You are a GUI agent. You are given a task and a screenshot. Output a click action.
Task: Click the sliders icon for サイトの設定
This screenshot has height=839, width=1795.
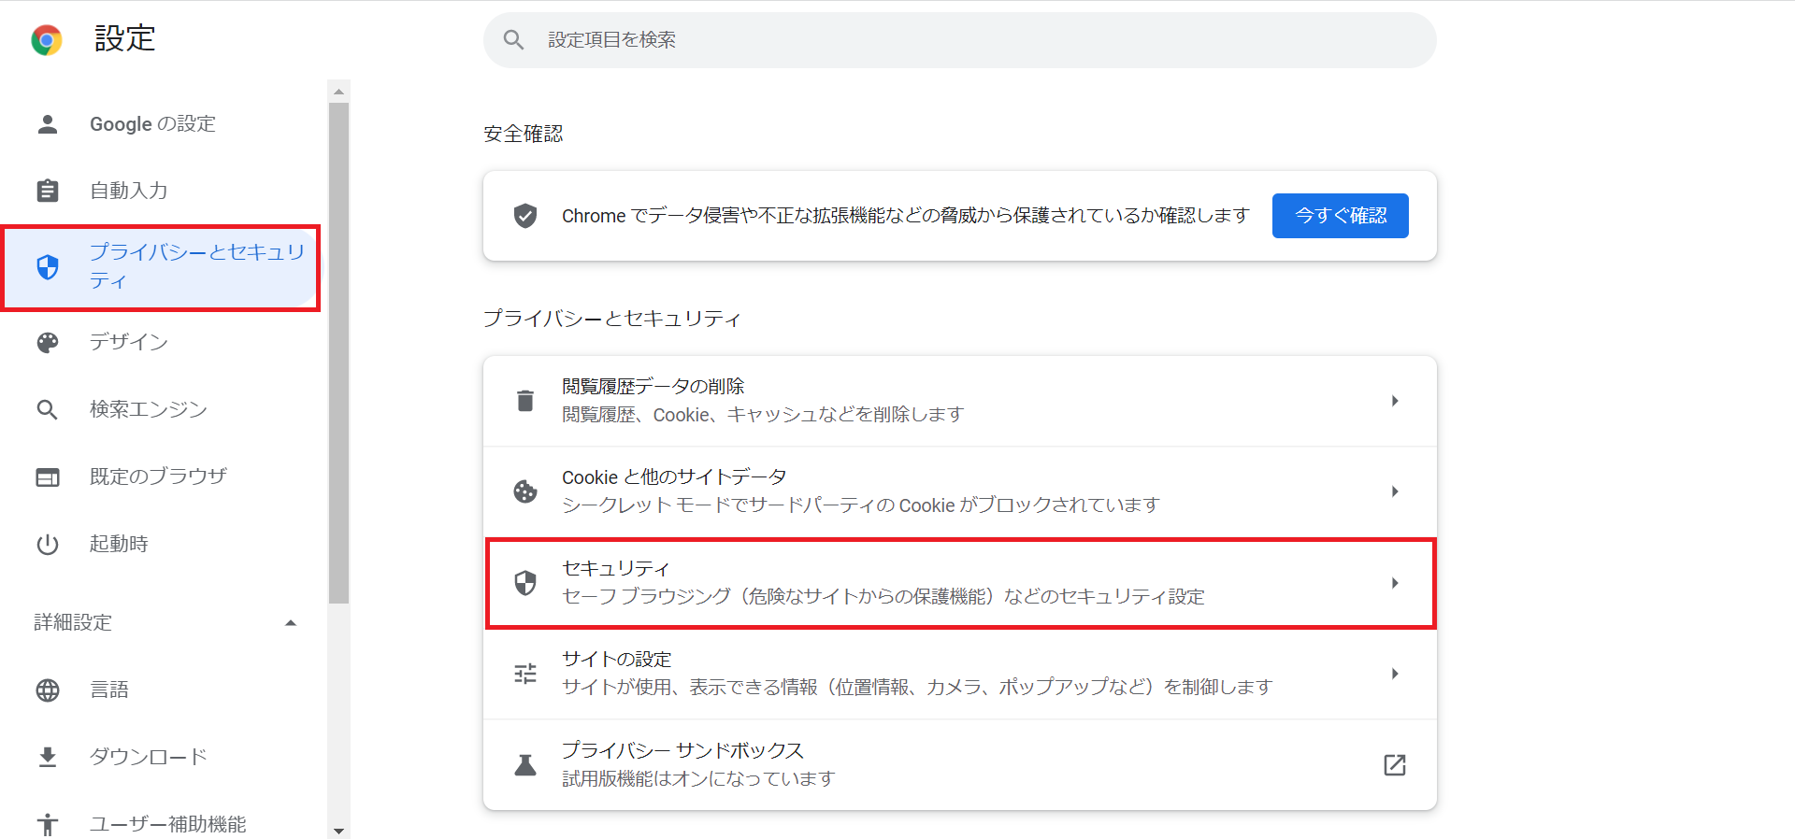525,674
